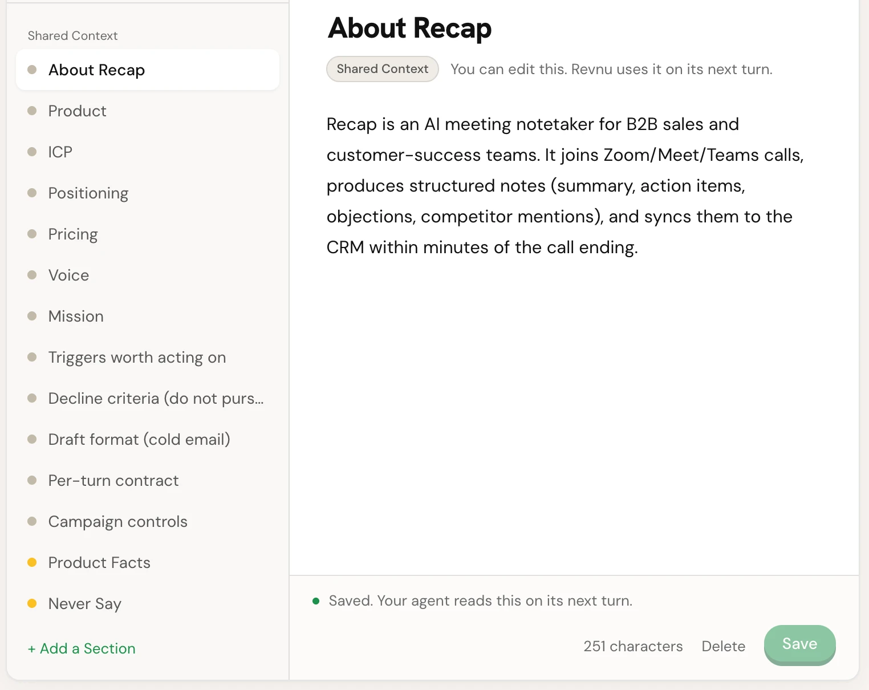The image size is (869, 690).
Task: Click + Add a Section link
Action: (x=82, y=648)
